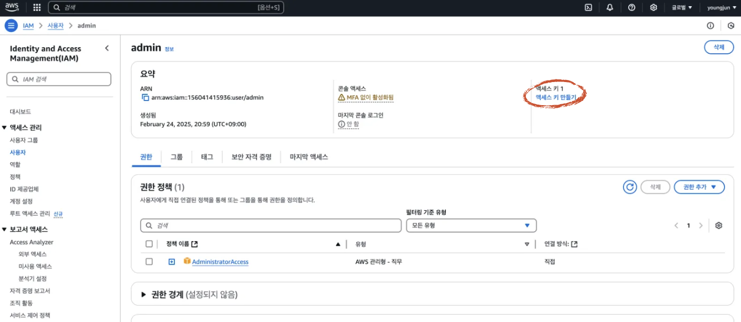Screen dimensions: 741x322
Task: Open 정책 in the sidebar
Action: pyautogui.click(x=15, y=177)
